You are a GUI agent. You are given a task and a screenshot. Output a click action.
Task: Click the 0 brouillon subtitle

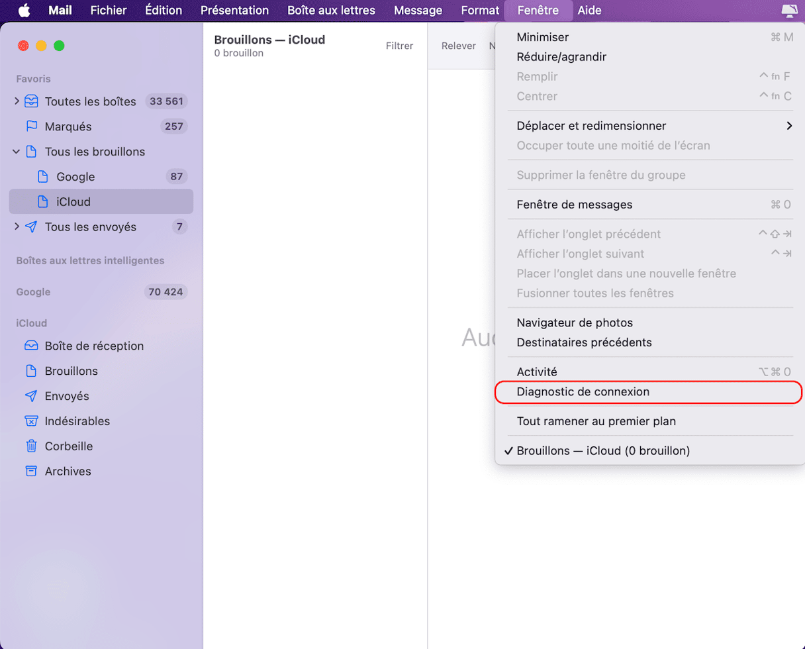pos(239,53)
